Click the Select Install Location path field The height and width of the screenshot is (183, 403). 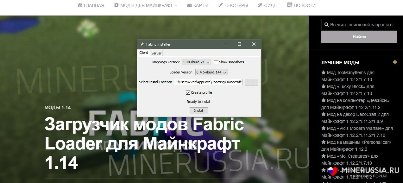coord(208,82)
